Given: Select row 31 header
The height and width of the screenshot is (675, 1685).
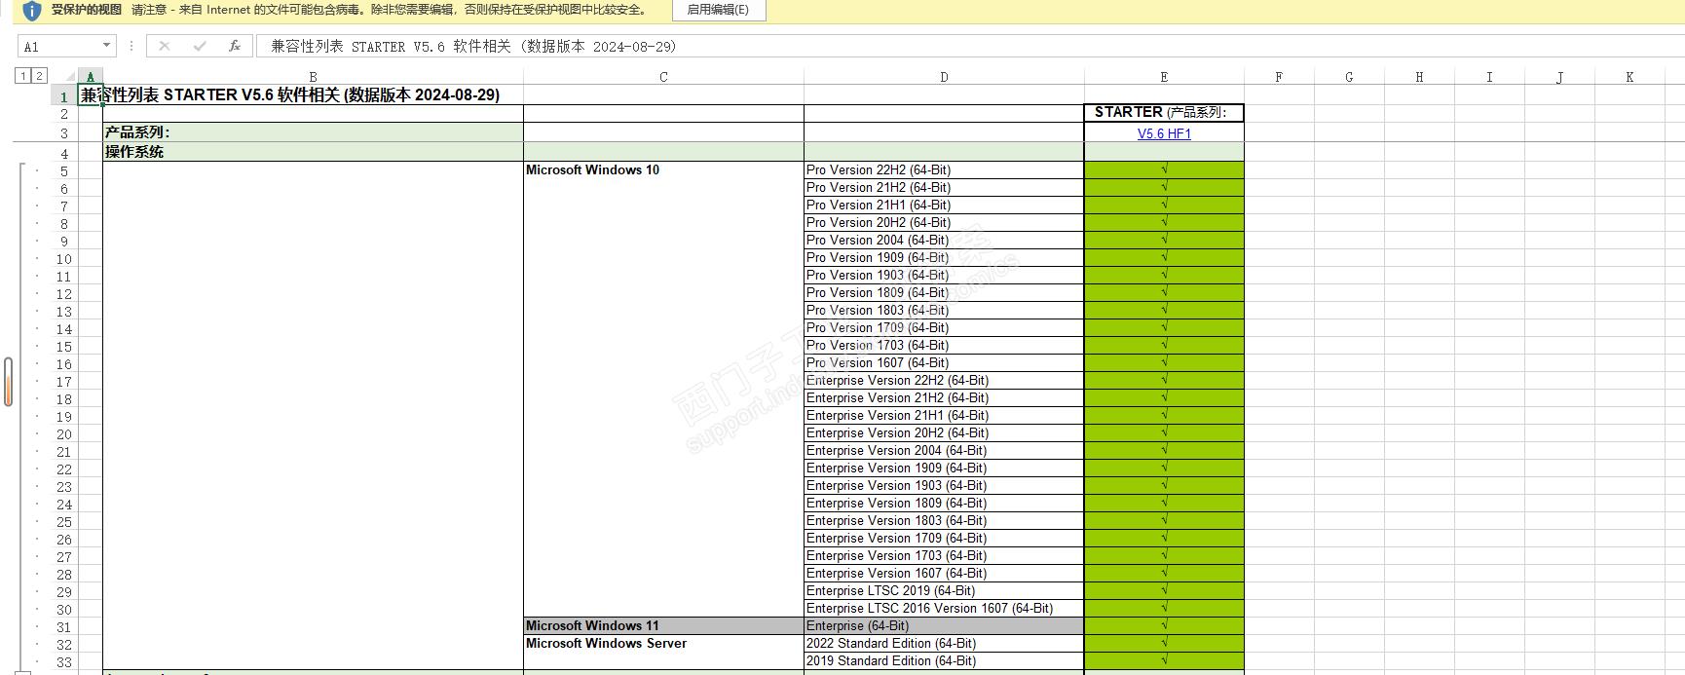Looking at the screenshot, I should (64, 626).
